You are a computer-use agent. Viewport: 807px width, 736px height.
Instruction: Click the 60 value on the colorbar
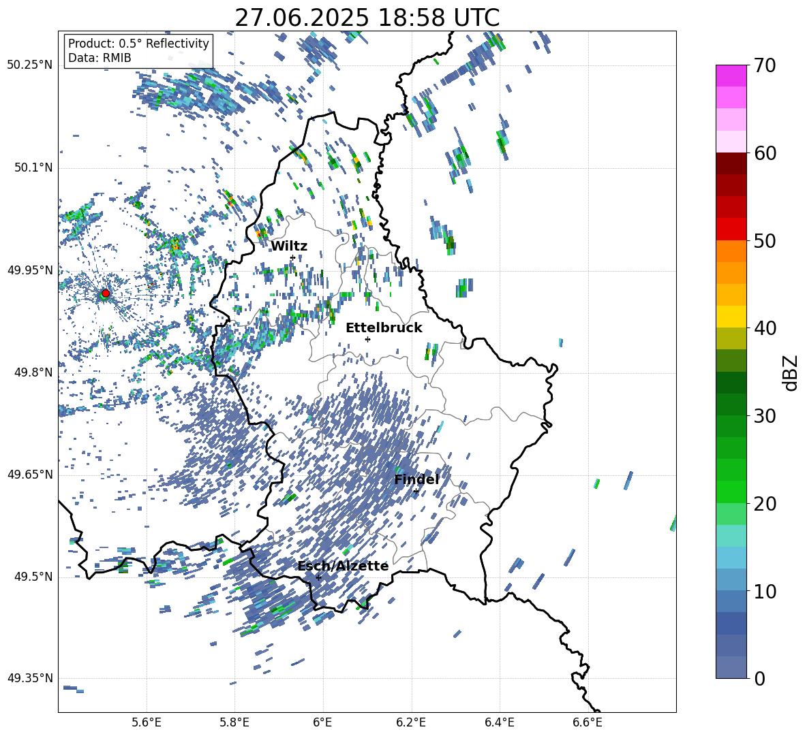point(765,153)
